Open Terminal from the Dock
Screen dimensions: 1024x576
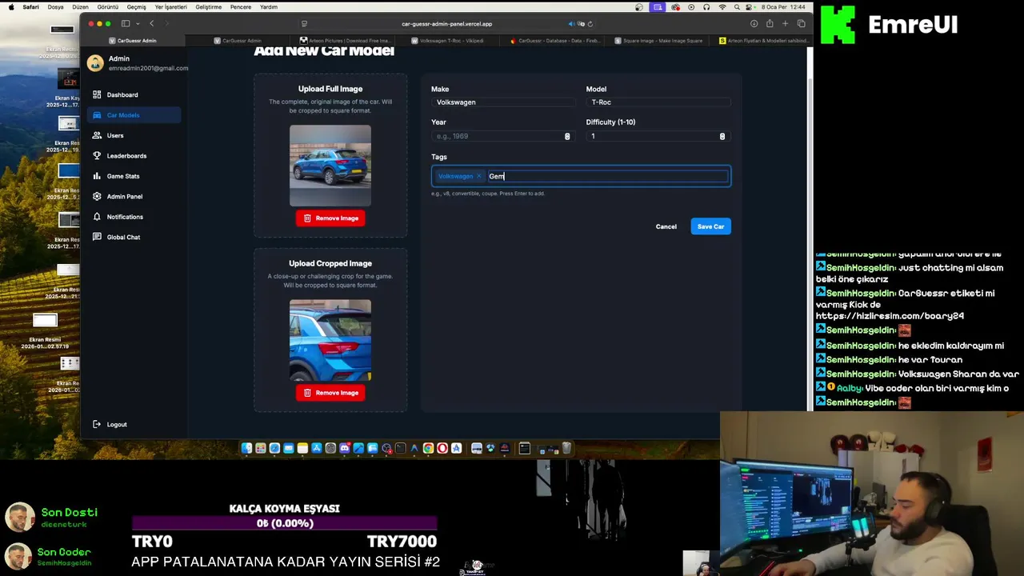coord(401,448)
